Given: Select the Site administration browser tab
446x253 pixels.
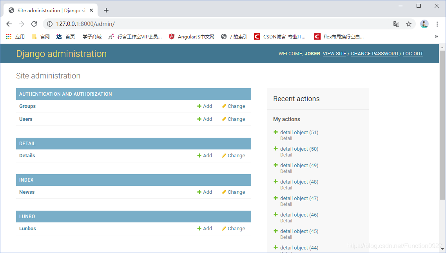Looking at the screenshot, I should pyautogui.click(x=51, y=10).
